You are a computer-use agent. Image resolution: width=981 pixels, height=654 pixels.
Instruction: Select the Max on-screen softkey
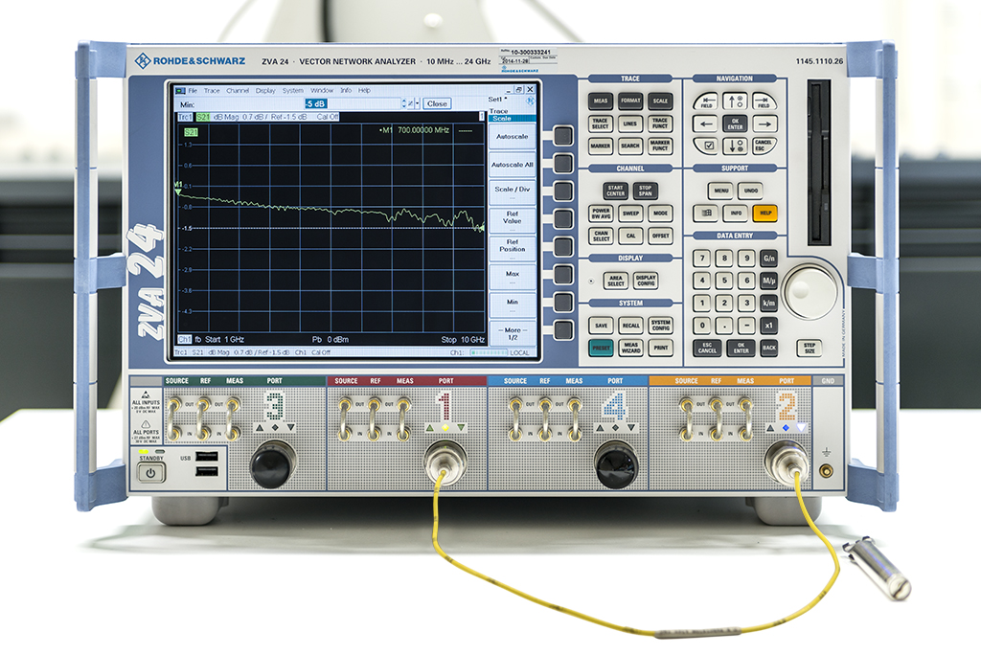coord(513,276)
